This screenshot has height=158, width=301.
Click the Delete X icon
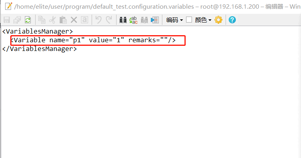[73, 20]
